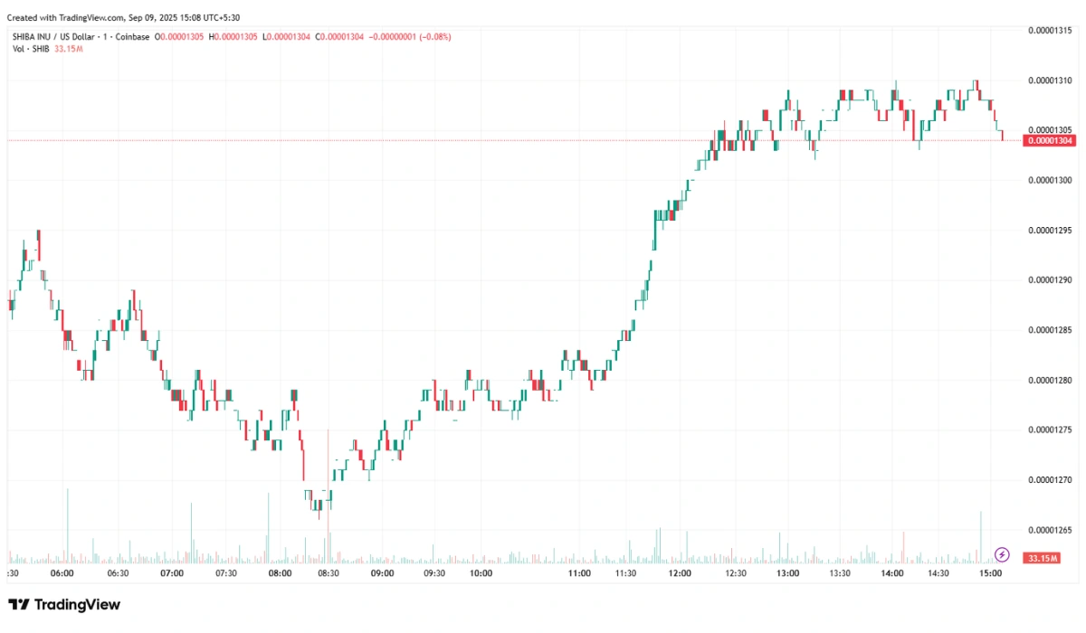This screenshot has height=633, width=1086.
Task: Click the 06:00 time axis label
Action: [62, 573]
